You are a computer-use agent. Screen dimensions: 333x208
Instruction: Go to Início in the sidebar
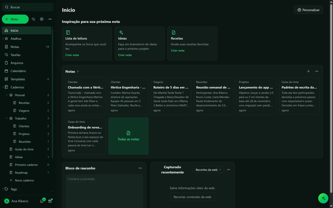27,30
